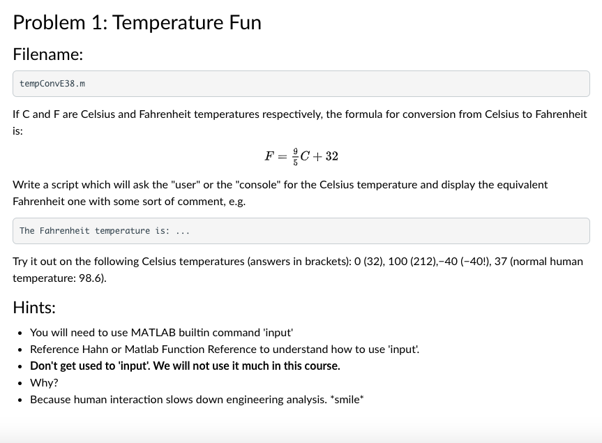This screenshot has width=602, height=443.
Task: Click the number 32 in the formula
Action: [331, 156]
